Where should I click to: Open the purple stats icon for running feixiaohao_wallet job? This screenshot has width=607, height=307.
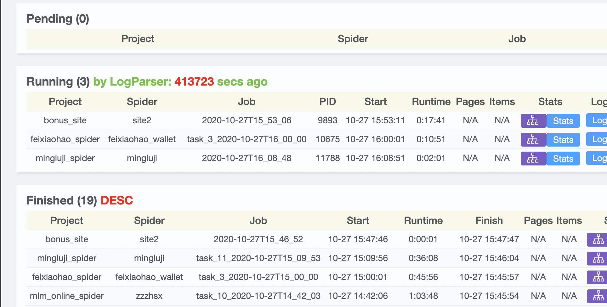pyautogui.click(x=533, y=140)
